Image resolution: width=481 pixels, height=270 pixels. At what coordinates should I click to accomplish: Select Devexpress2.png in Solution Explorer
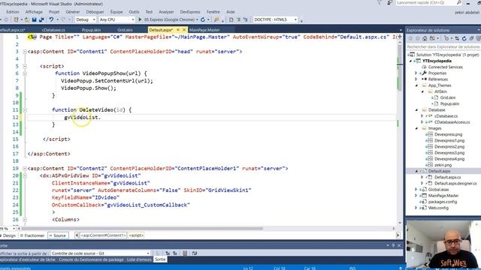pos(449,147)
